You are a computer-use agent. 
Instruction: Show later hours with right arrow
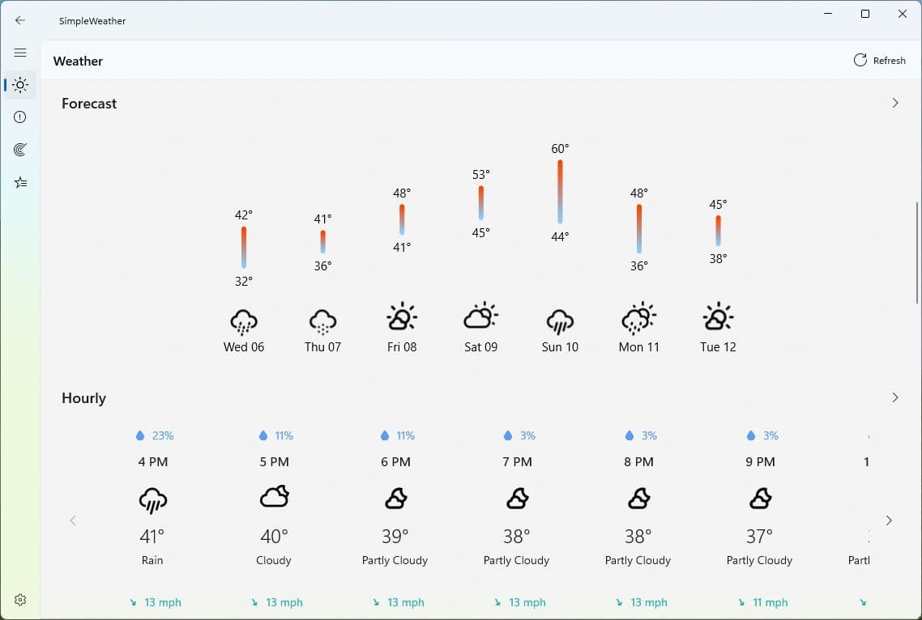pos(889,520)
